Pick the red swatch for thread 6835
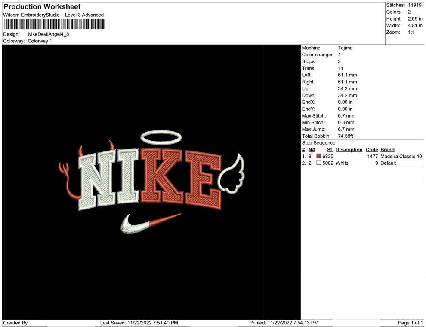This screenshot has height=327, width=426. [319, 157]
